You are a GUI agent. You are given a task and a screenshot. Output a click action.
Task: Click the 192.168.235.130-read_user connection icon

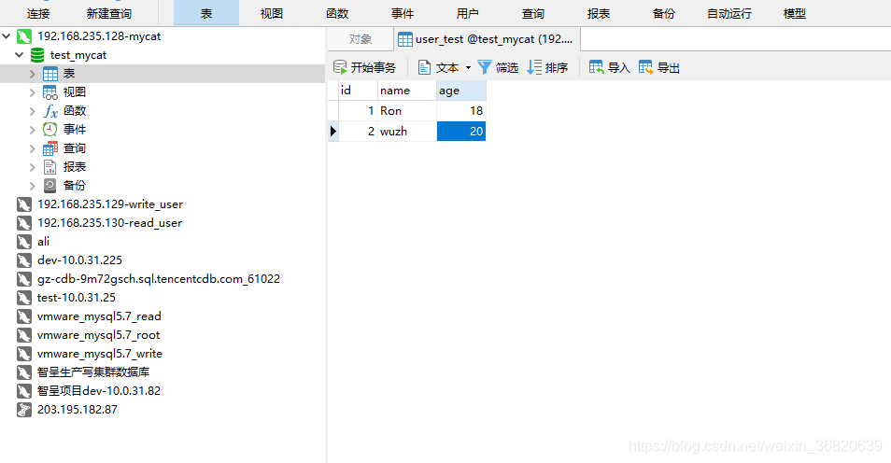click(x=24, y=223)
